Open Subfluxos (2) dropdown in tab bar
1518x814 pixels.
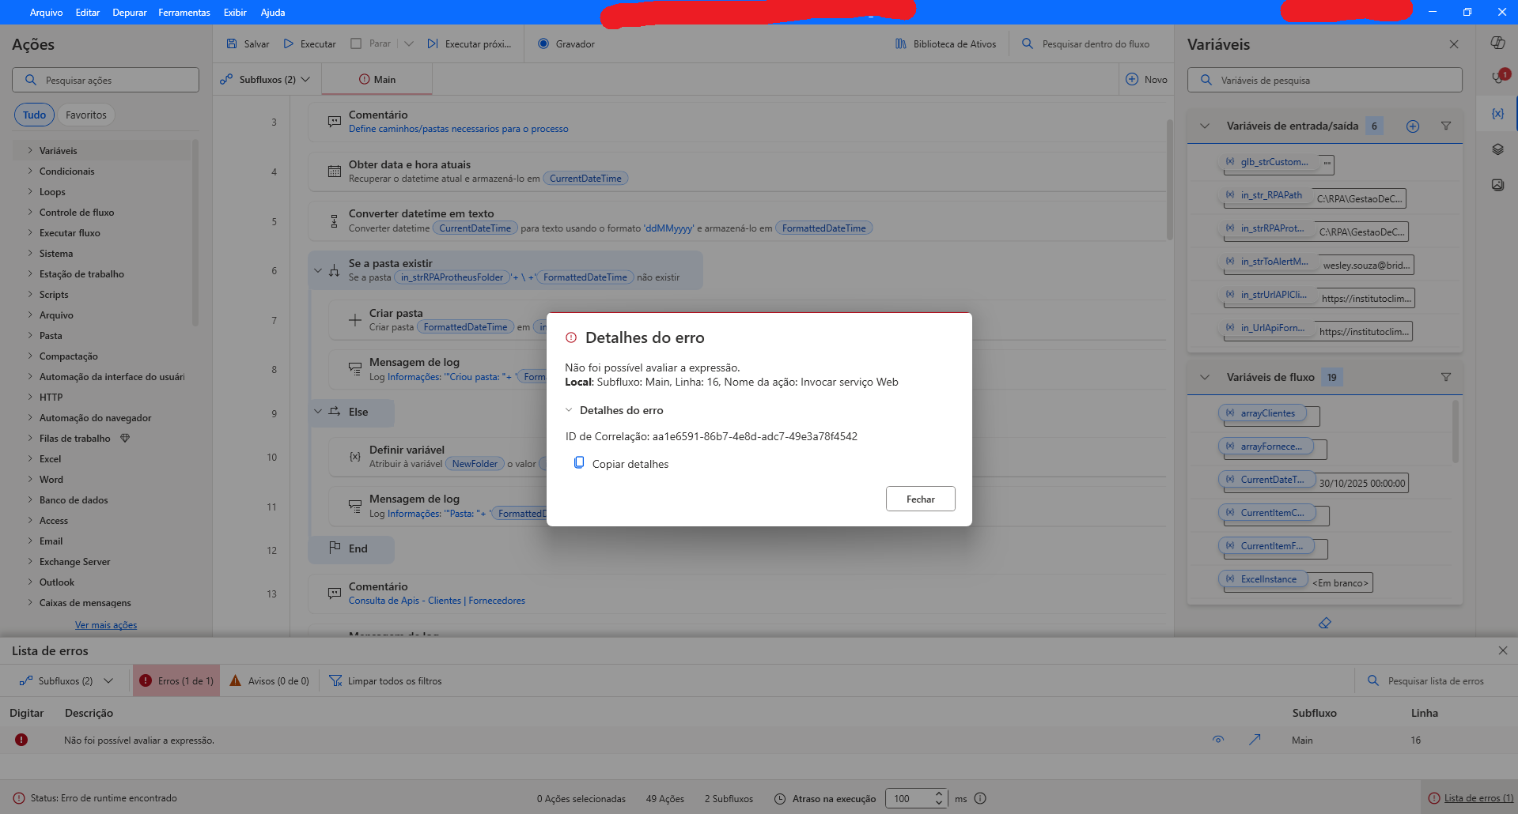point(264,79)
